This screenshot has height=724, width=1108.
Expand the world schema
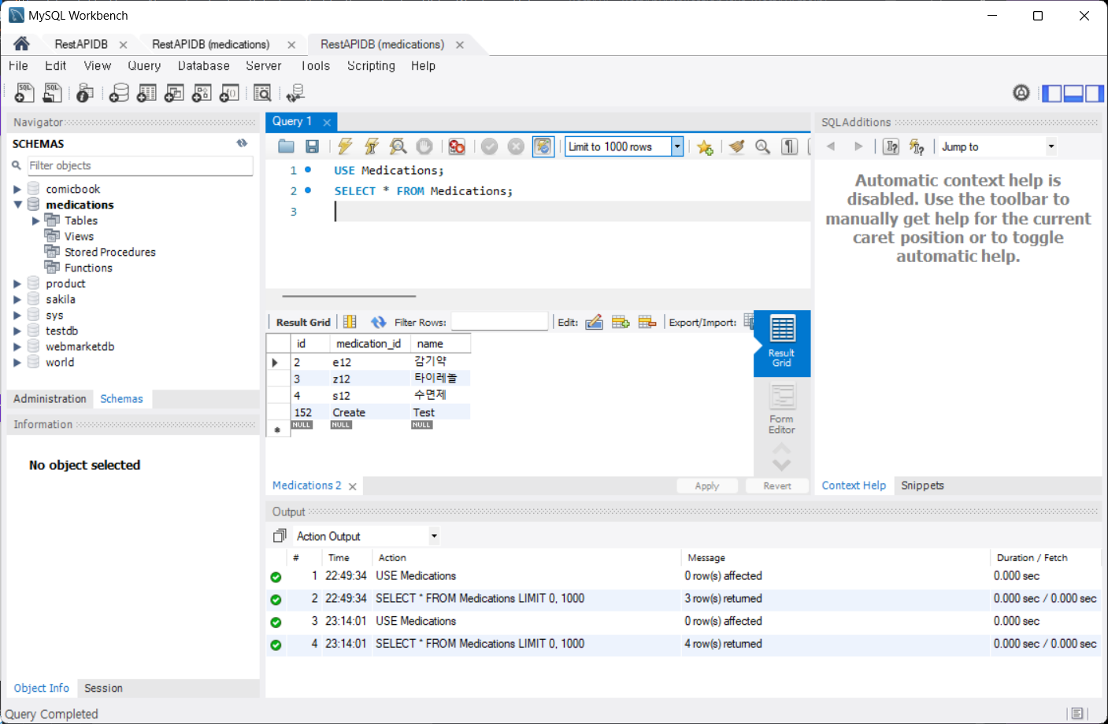(17, 362)
